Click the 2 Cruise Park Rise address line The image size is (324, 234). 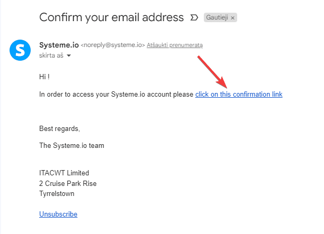pos(68,183)
